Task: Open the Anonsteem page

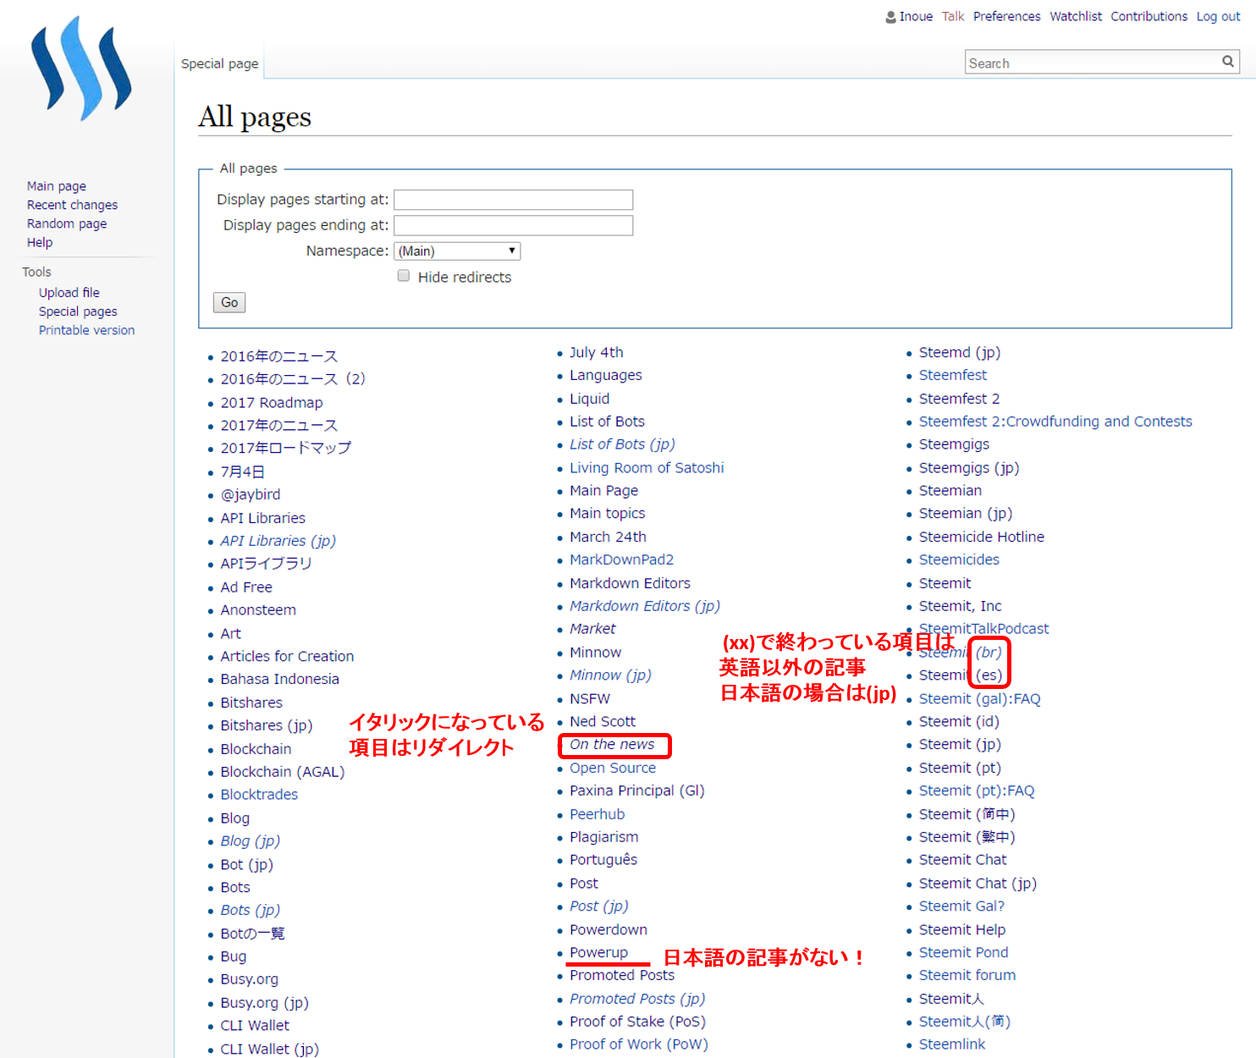Action: click(258, 610)
